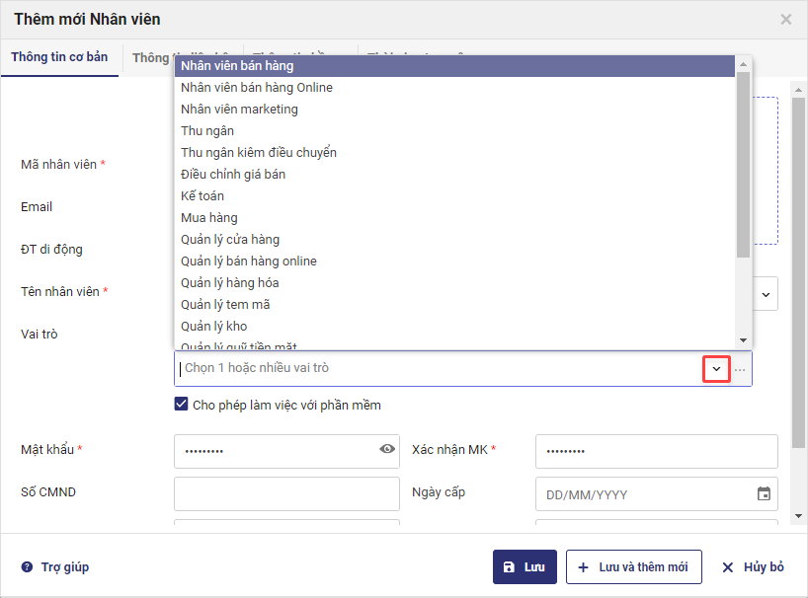
Task: Click the Xác nhận MK password field
Action: (x=656, y=451)
